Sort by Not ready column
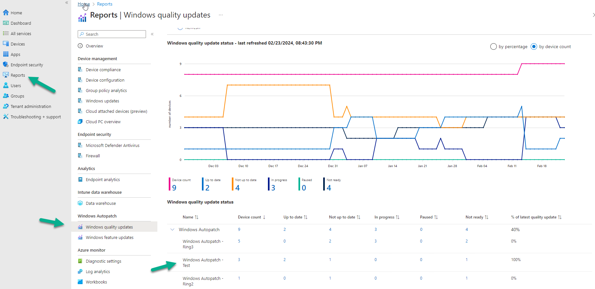The image size is (595, 289). tap(477, 217)
